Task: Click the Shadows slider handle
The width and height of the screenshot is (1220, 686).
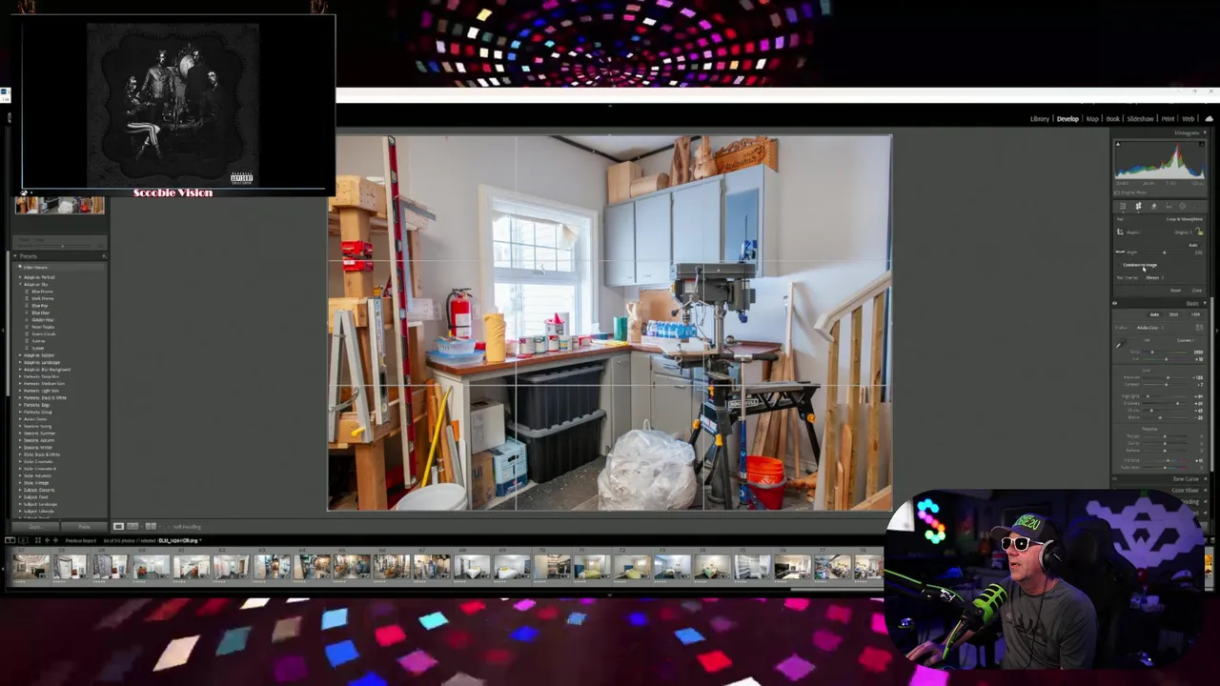Action: point(1177,403)
